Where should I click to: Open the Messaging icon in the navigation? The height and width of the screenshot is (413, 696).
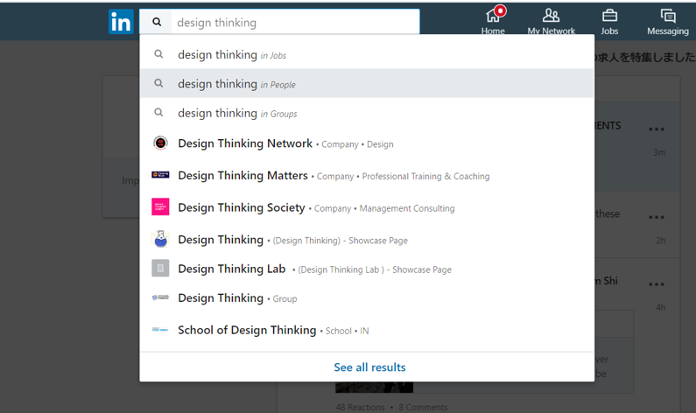tap(668, 16)
